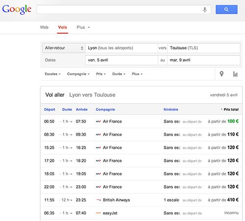Image resolution: width=245 pixels, height=221 pixels.
Task: Click the Vol aller heading
Action: tap(55, 95)
